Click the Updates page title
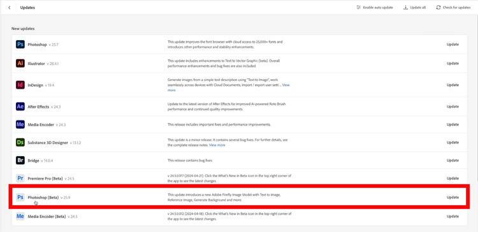Viewport: 478px width, 232px height. tap(27, 8)
